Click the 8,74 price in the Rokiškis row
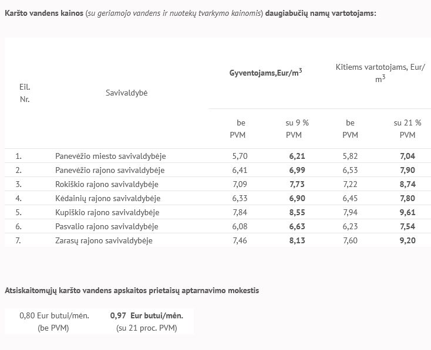The height and width of the screenshot is (350, 431). click(407, 184)
